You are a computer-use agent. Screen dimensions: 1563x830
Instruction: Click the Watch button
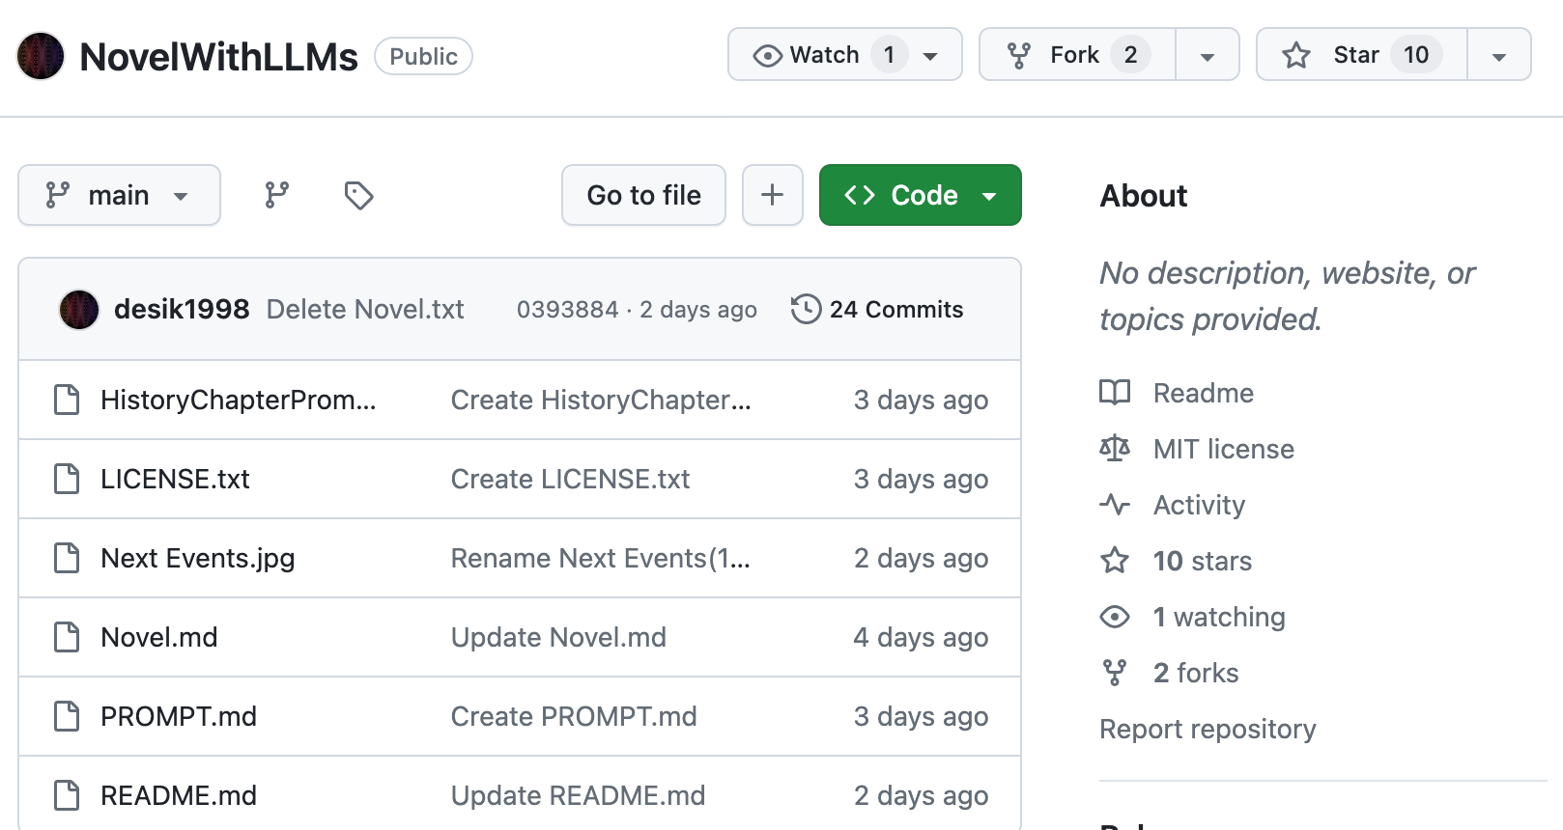844,54
